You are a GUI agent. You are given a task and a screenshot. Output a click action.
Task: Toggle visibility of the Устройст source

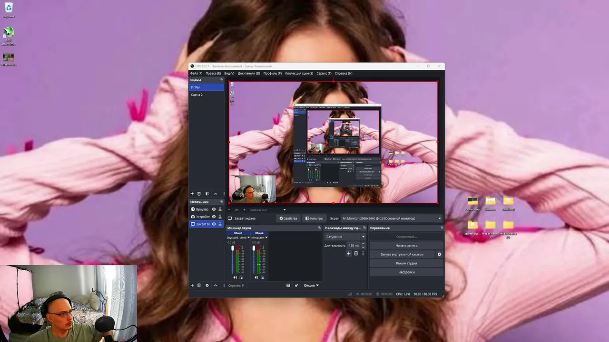pos(214,217)
